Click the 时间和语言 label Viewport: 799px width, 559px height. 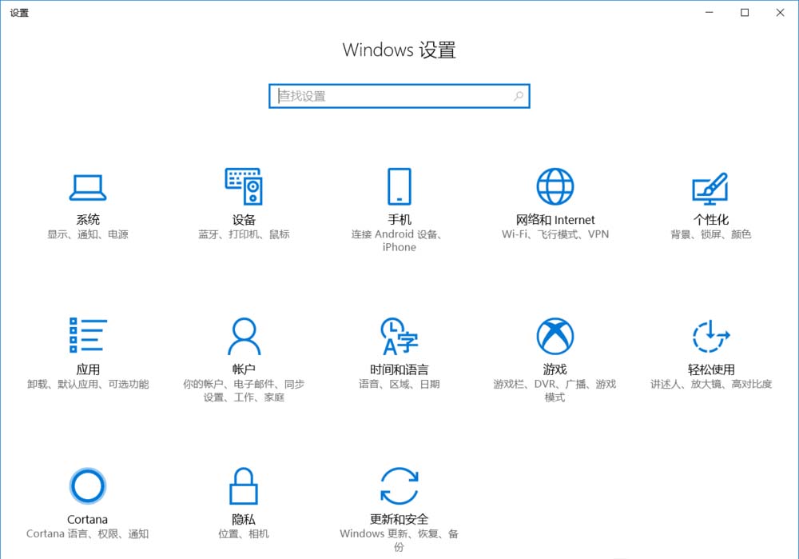[x=399, y=369]
